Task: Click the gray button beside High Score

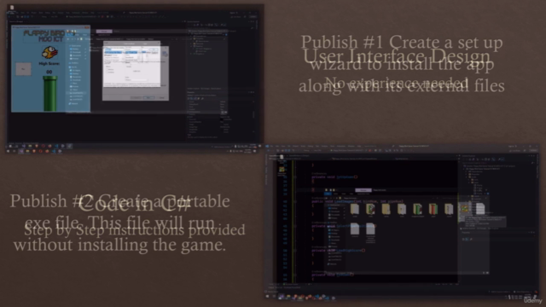Action: [x=23, y=69]
